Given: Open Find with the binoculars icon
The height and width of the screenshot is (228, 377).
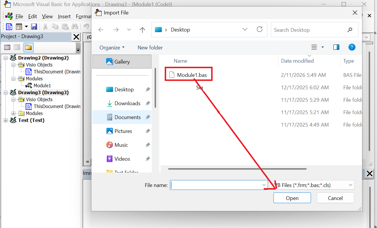Looking at the screenshot, I should pos(75,27).
